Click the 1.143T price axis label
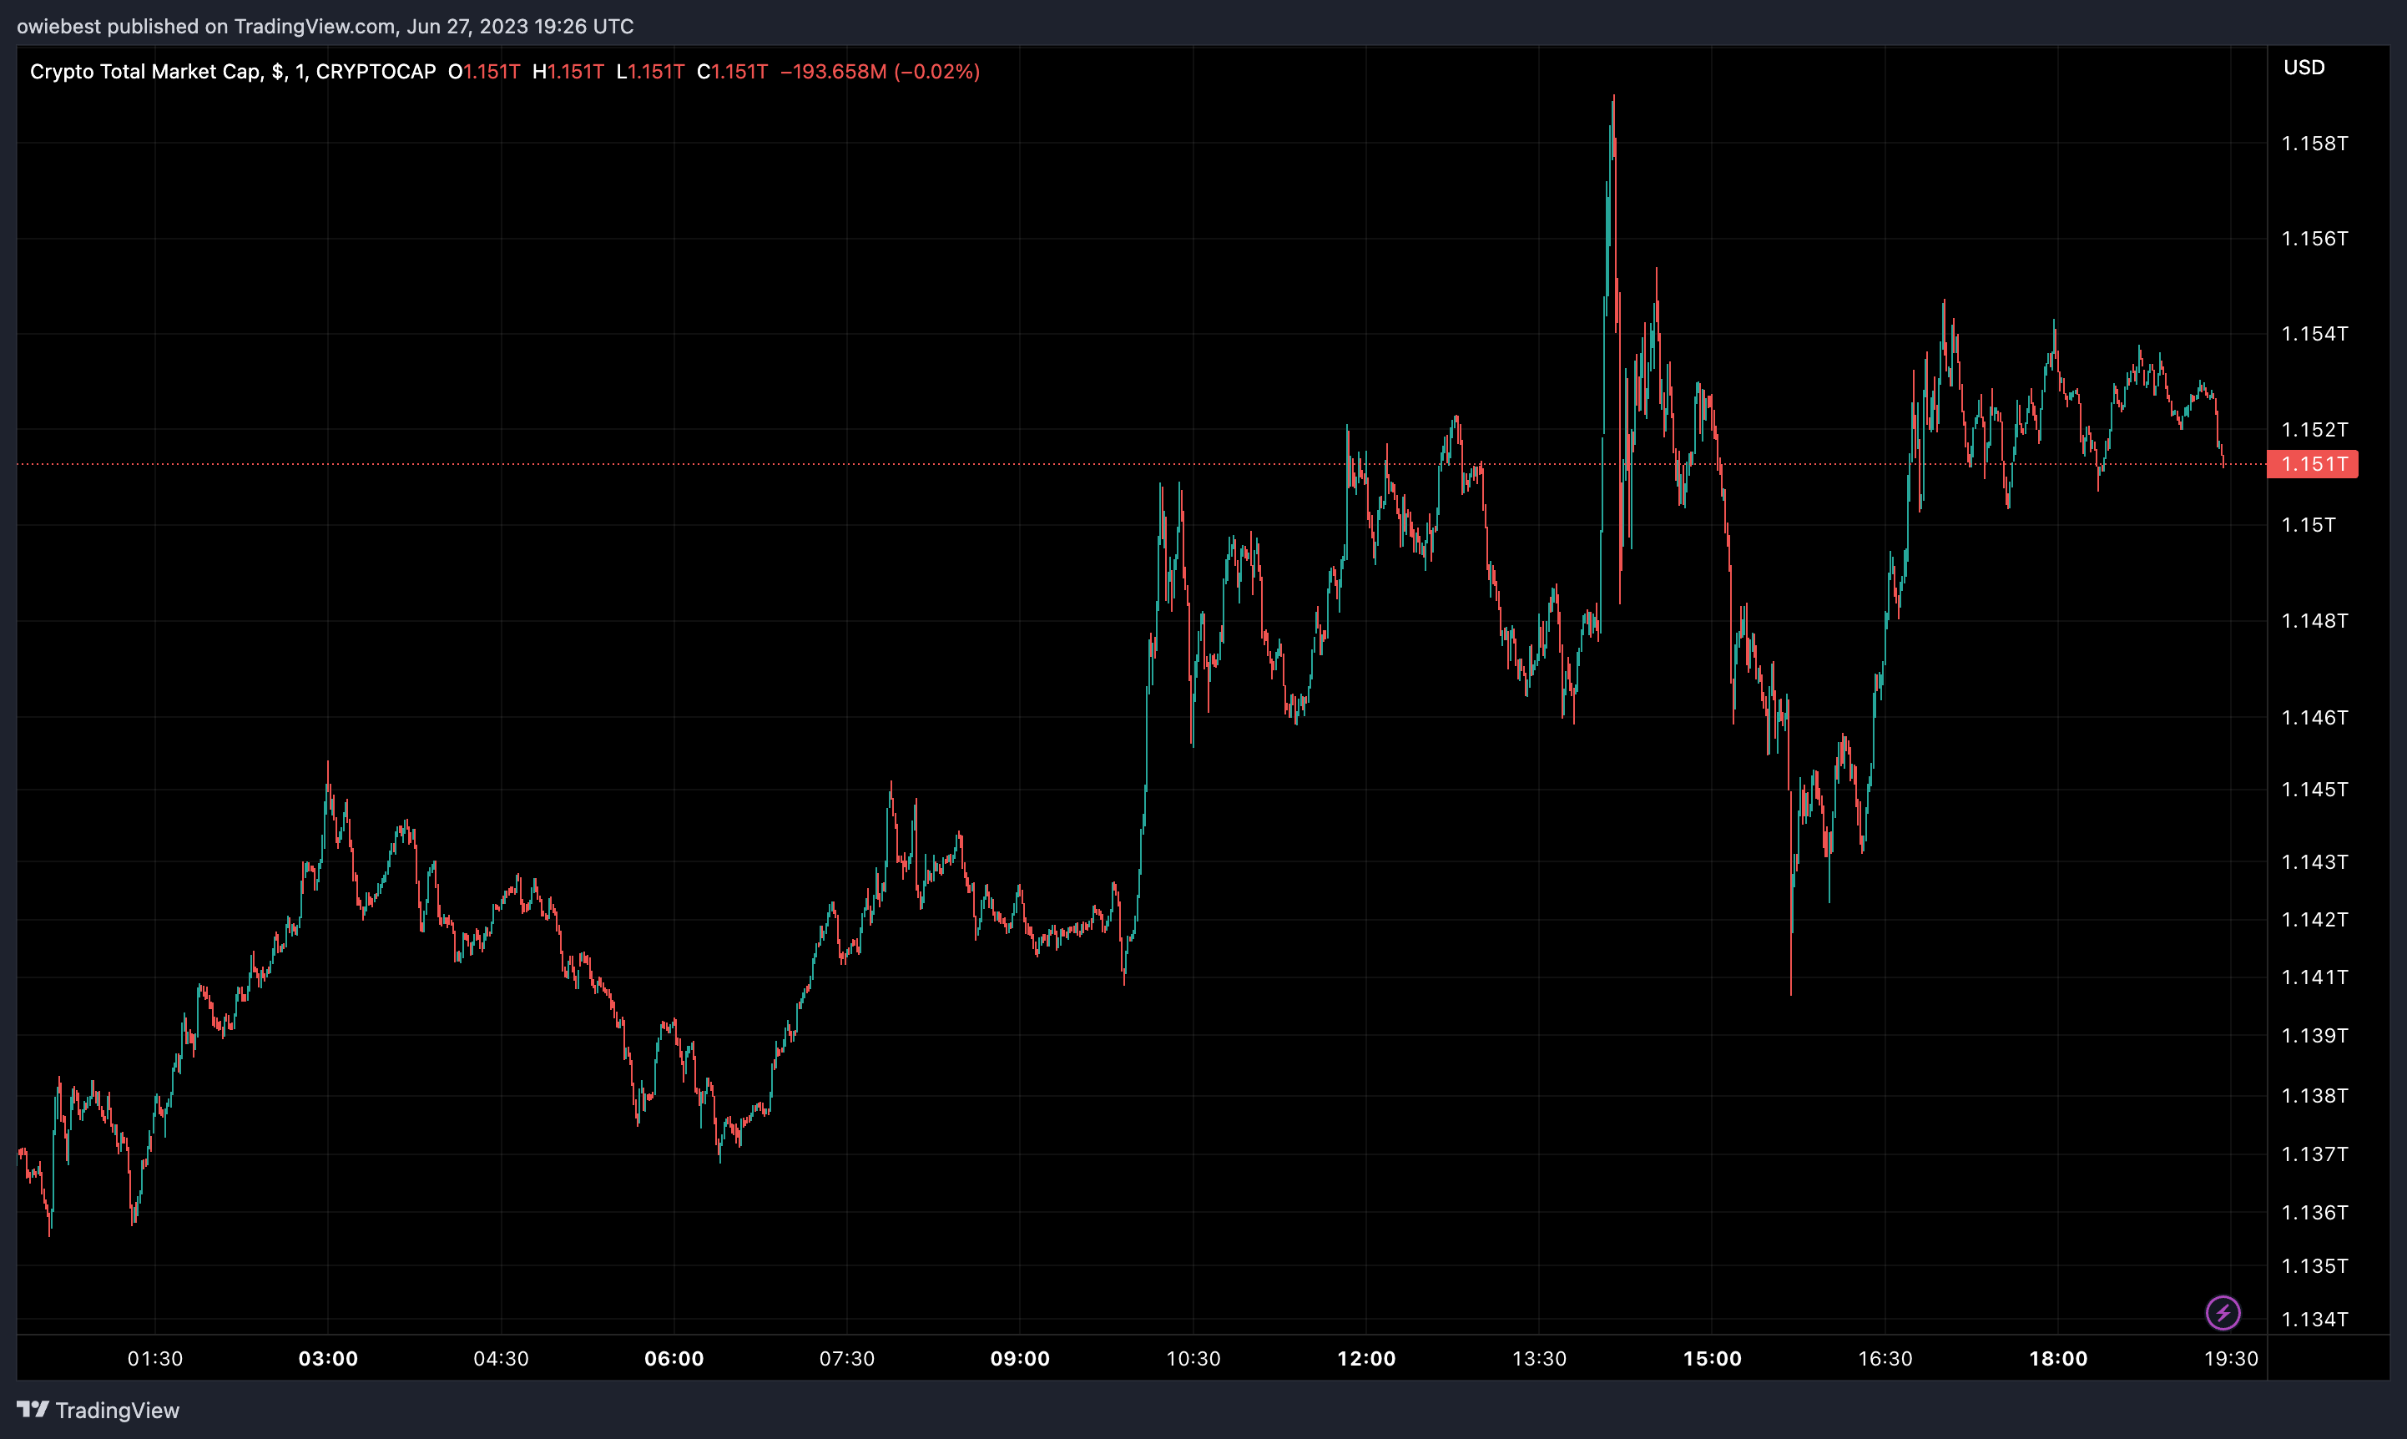This screenshot has height=1439, width=2407. coord(2315,862)
